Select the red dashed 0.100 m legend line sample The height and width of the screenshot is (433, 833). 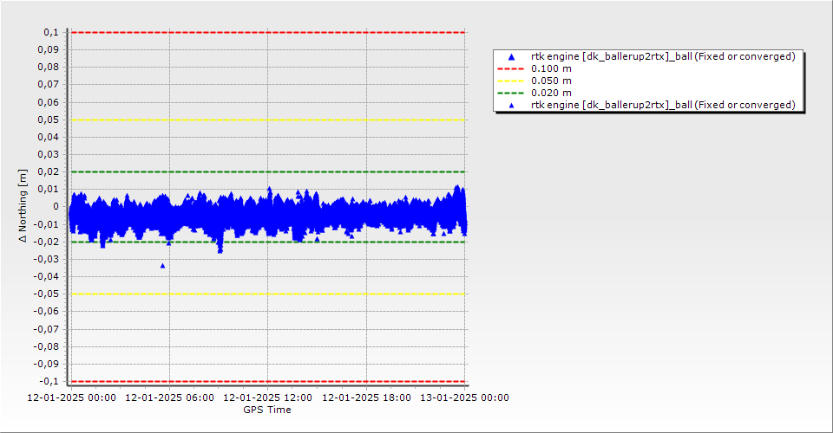(510, 69)
